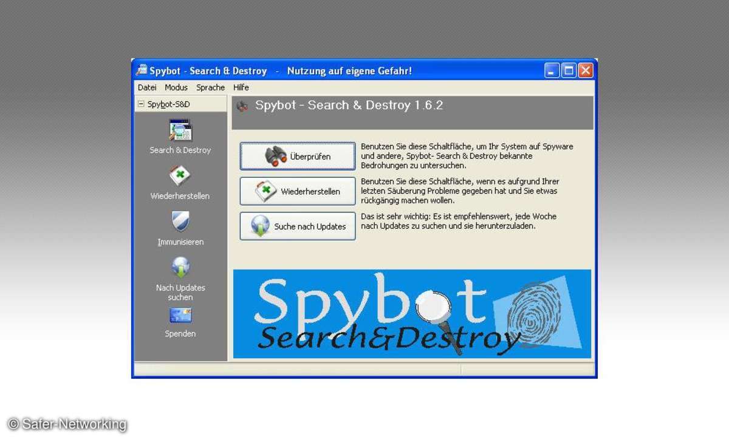
Task: Click the Wiederherstellen sidebar label
Action: [180, 196]
